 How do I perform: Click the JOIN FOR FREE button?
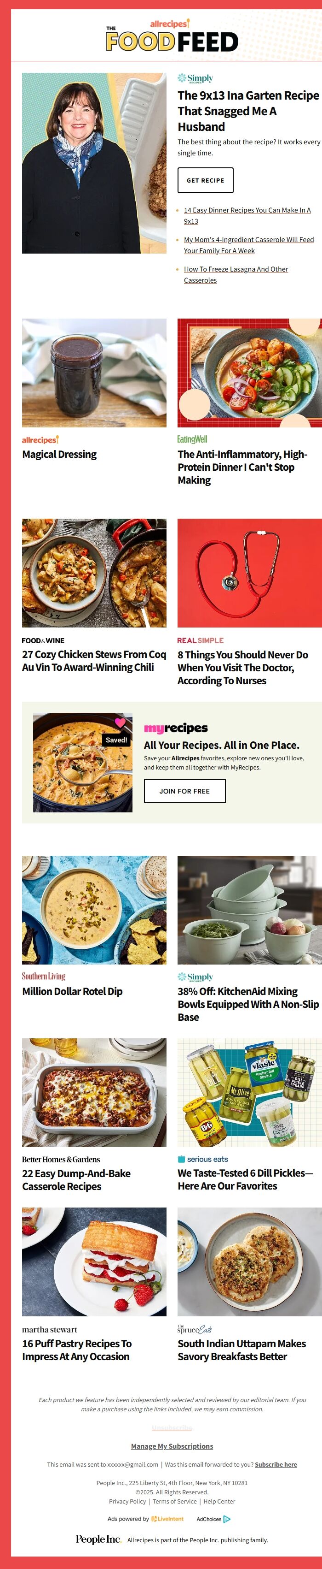(x=185, y=791)
